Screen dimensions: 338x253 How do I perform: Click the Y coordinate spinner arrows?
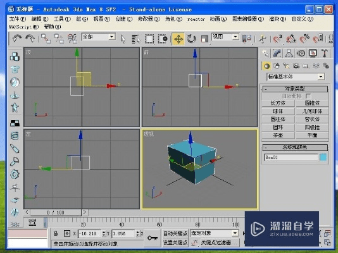click(x=138, y=233)
